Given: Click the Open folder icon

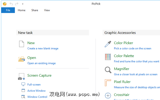Looking at the screenshot, I should coord(21,59).
